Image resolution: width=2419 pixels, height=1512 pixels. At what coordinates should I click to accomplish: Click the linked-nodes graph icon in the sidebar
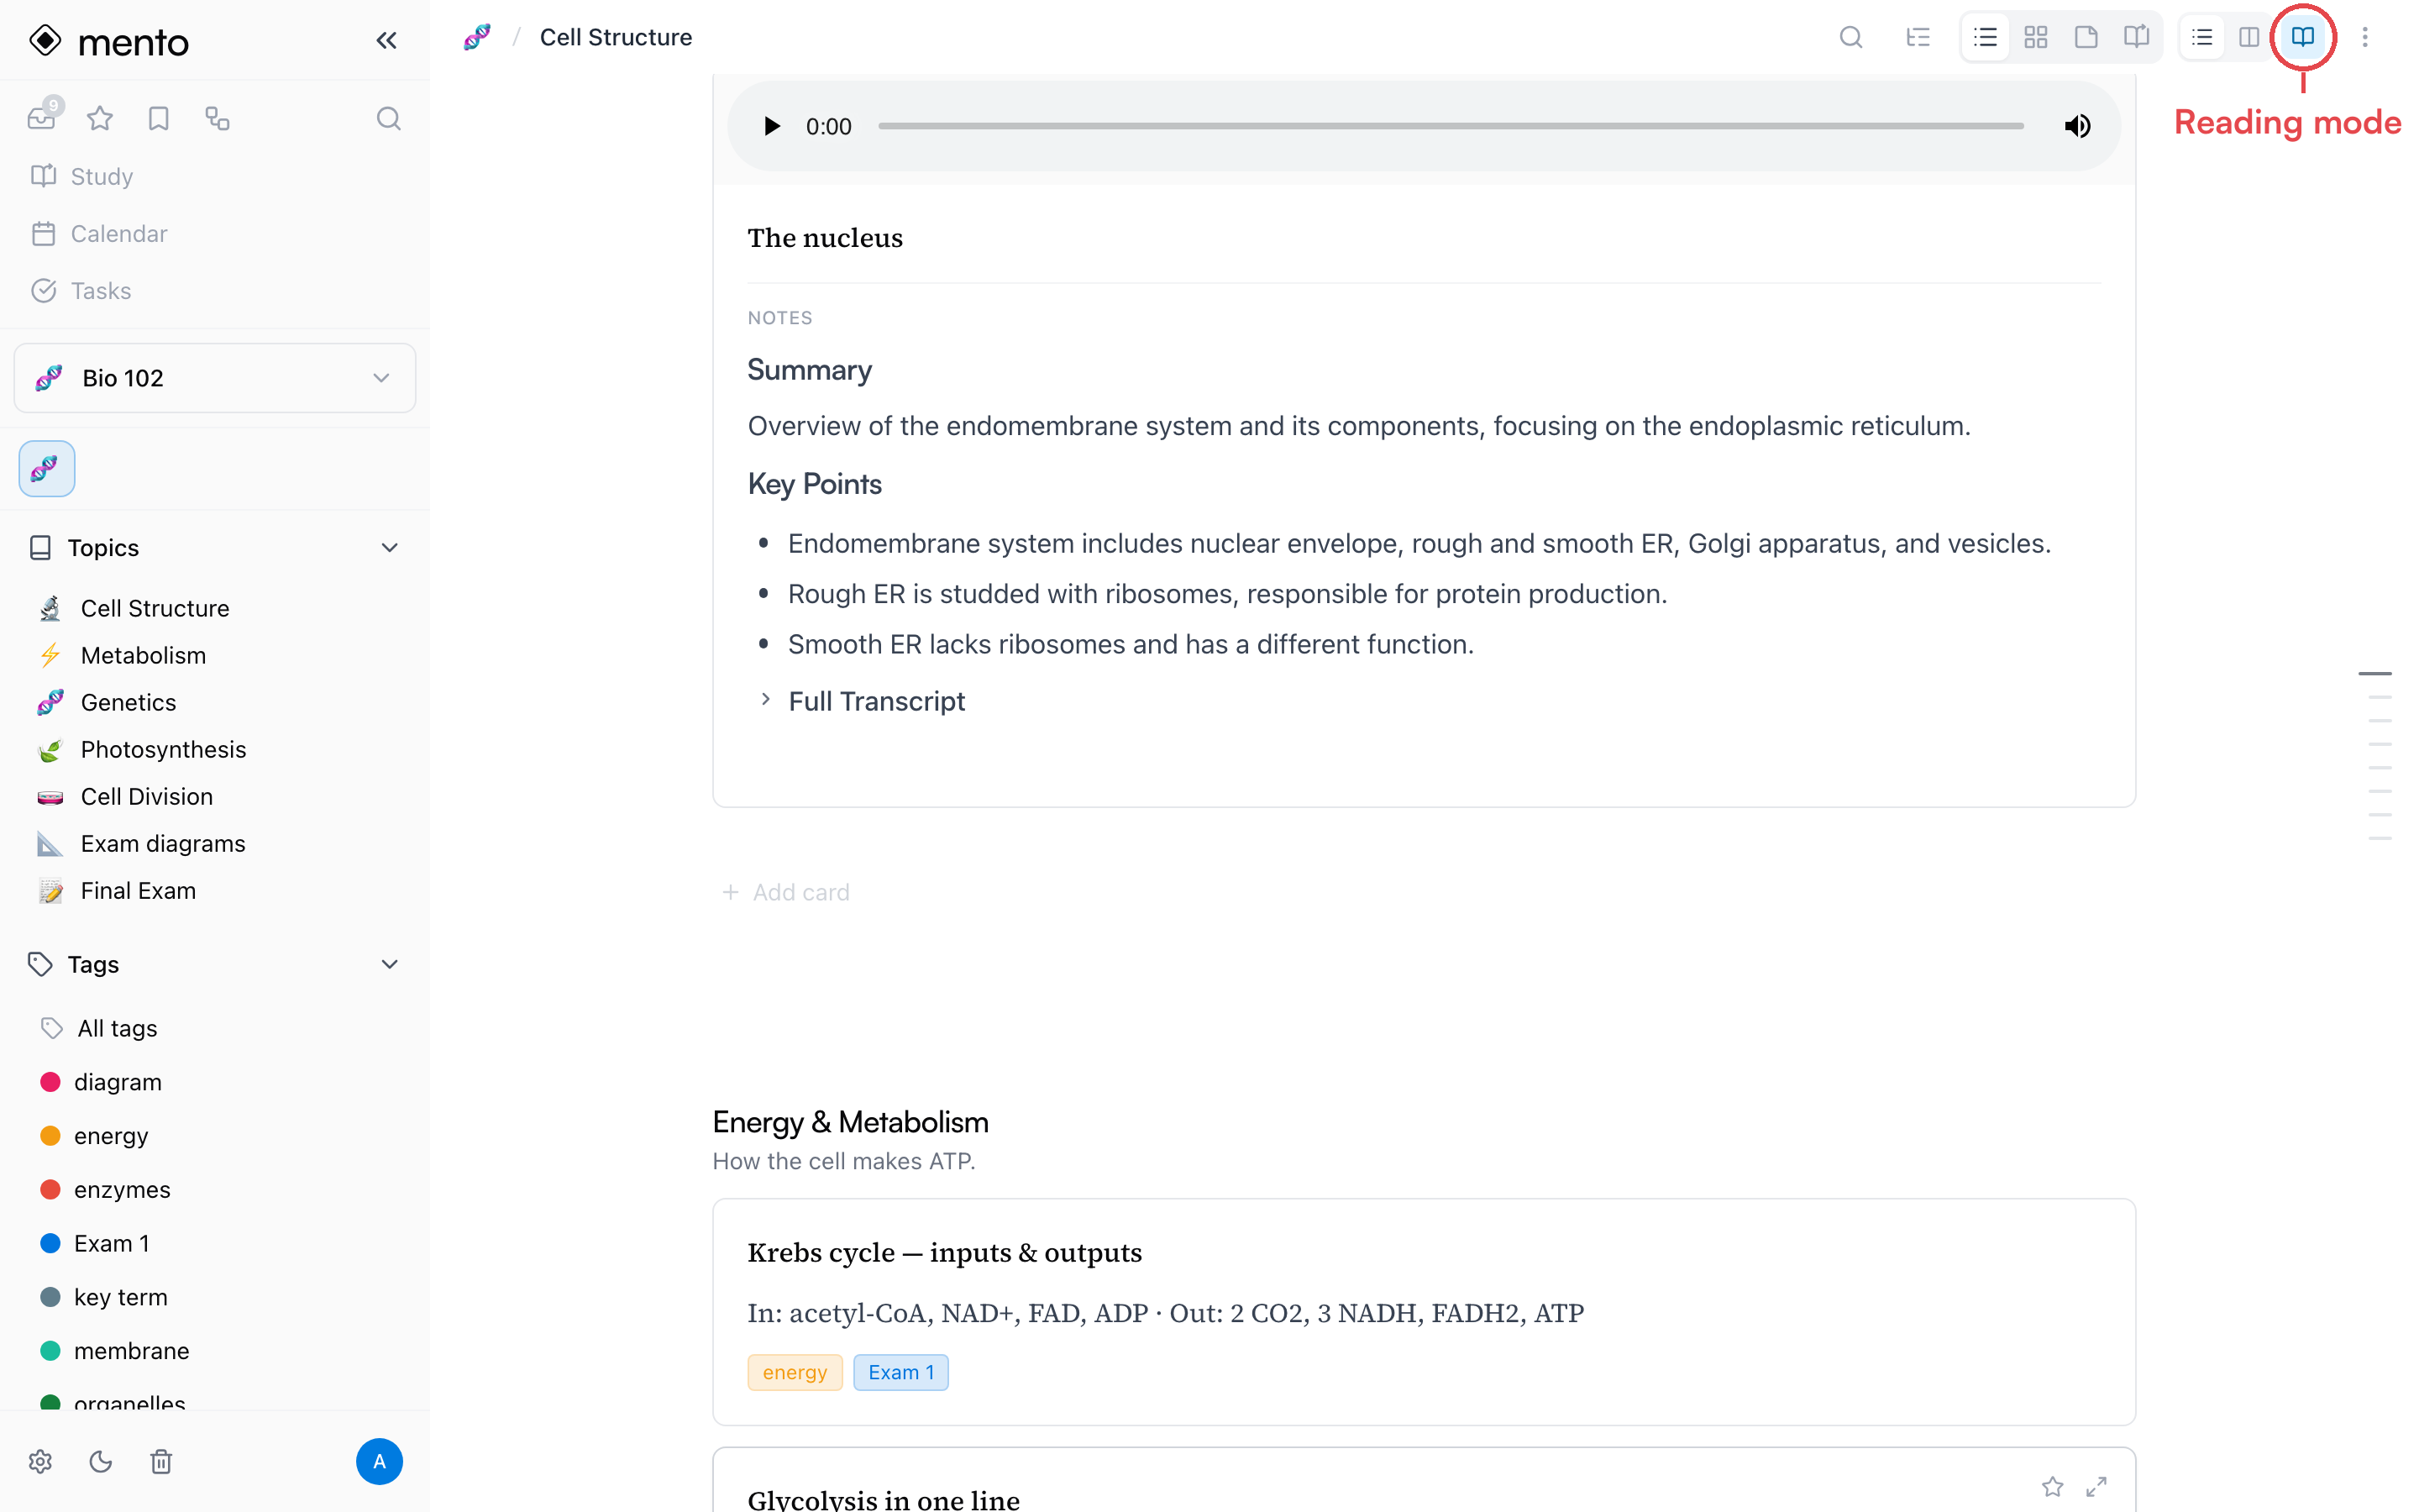pyautogui.click(x=217, y=119)
